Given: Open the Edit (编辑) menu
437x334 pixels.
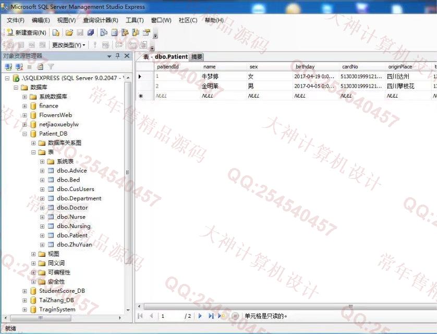Looking at the screenshot, I should (x=41, y=20).
